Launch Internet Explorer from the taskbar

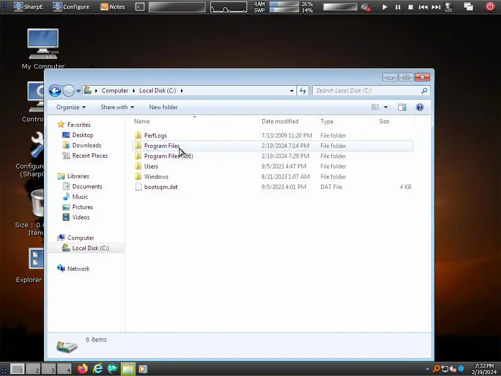click(98, 369)
